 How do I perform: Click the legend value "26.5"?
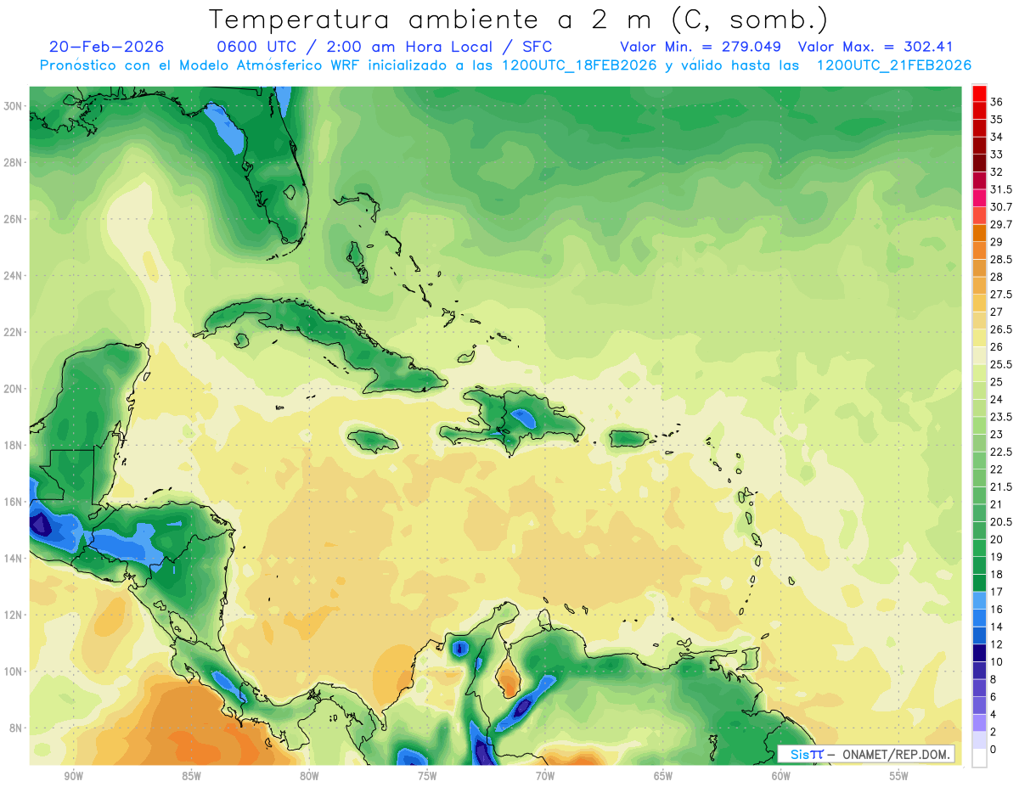[x=1001, y=329]
